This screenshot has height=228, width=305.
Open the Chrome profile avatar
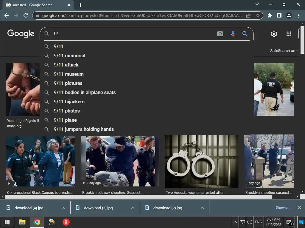click(289, 15)
